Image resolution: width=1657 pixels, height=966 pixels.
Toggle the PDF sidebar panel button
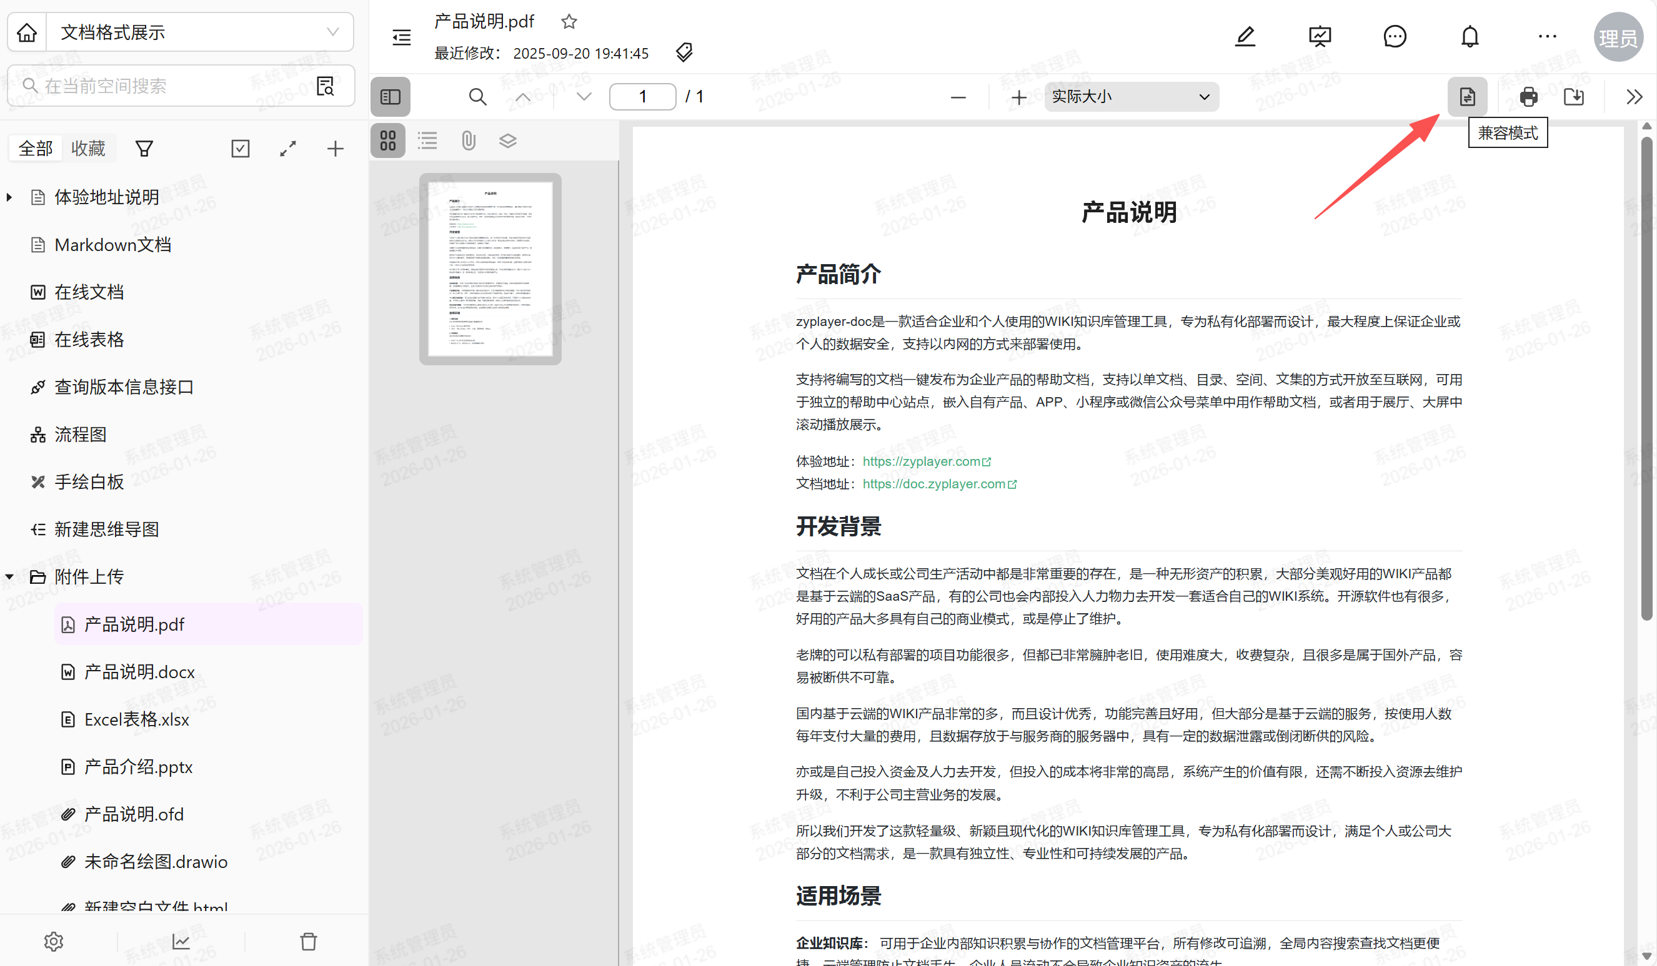tap(390, 97)
